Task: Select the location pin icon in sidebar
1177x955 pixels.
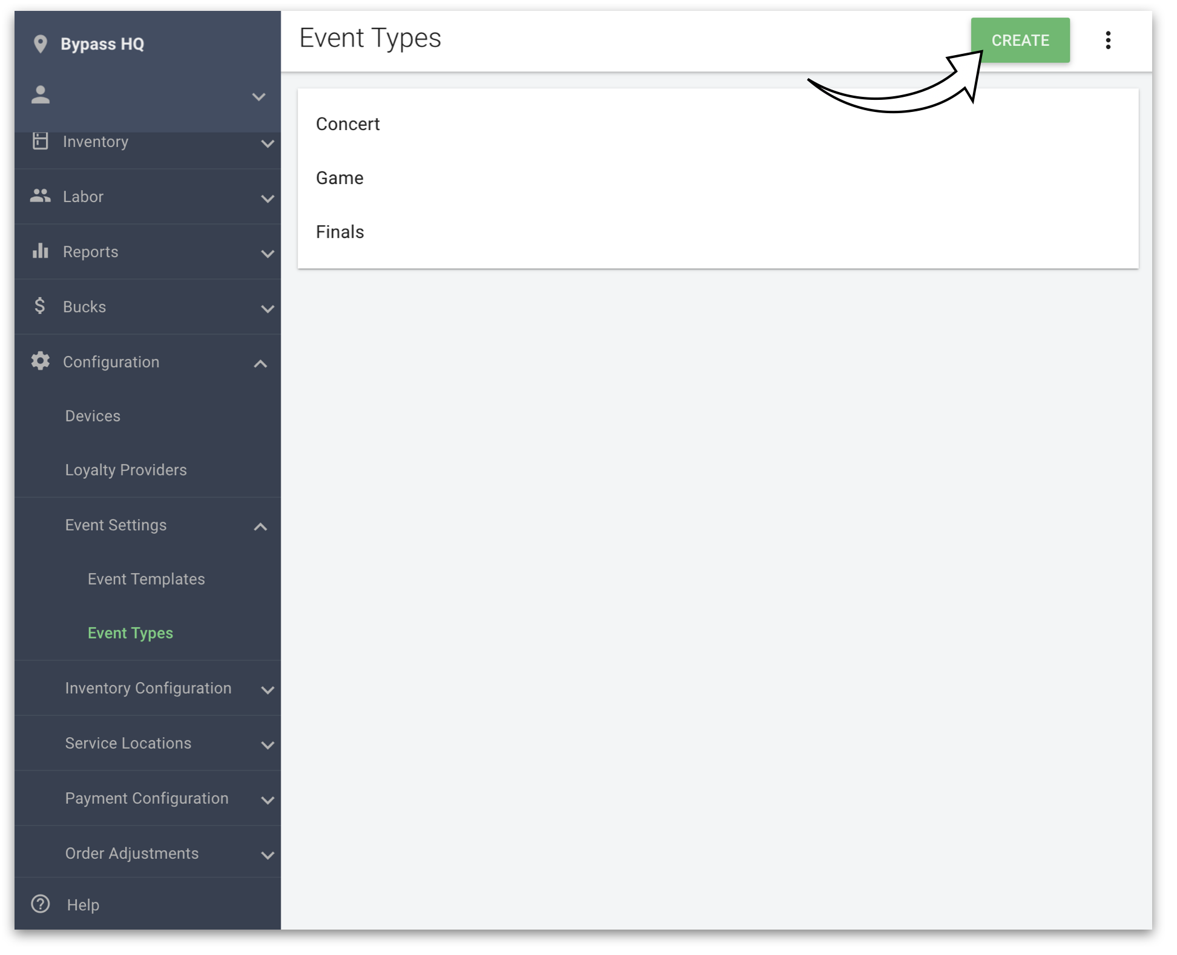Action: coord(39,41)
